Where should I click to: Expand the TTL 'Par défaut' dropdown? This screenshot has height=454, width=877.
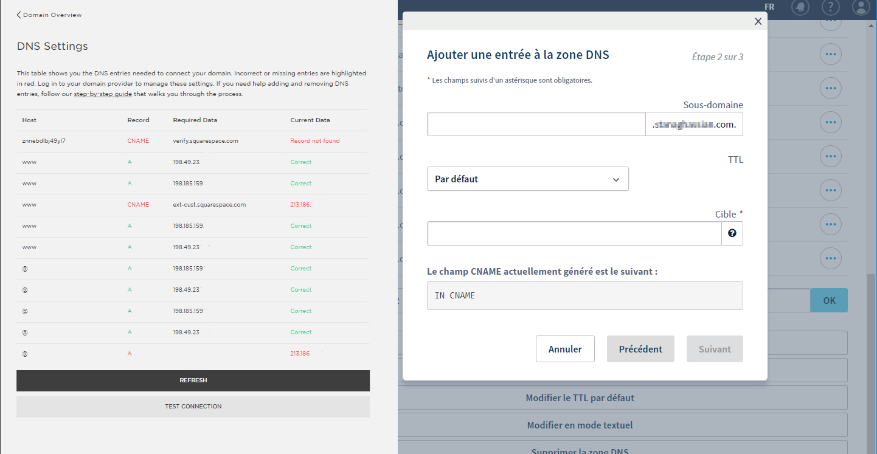[x=527, y=179]
